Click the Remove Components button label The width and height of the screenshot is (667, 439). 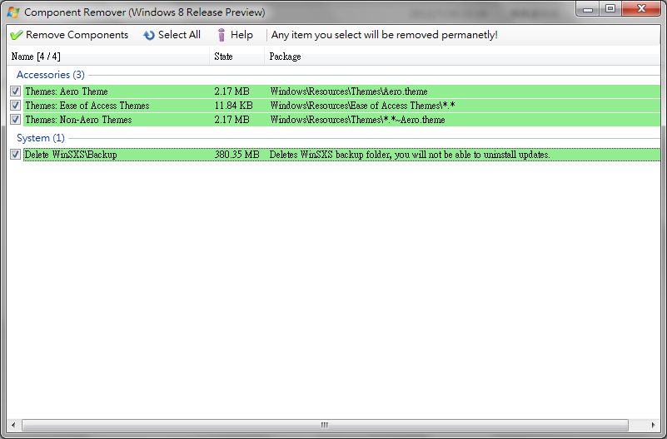tap(77, 35)
